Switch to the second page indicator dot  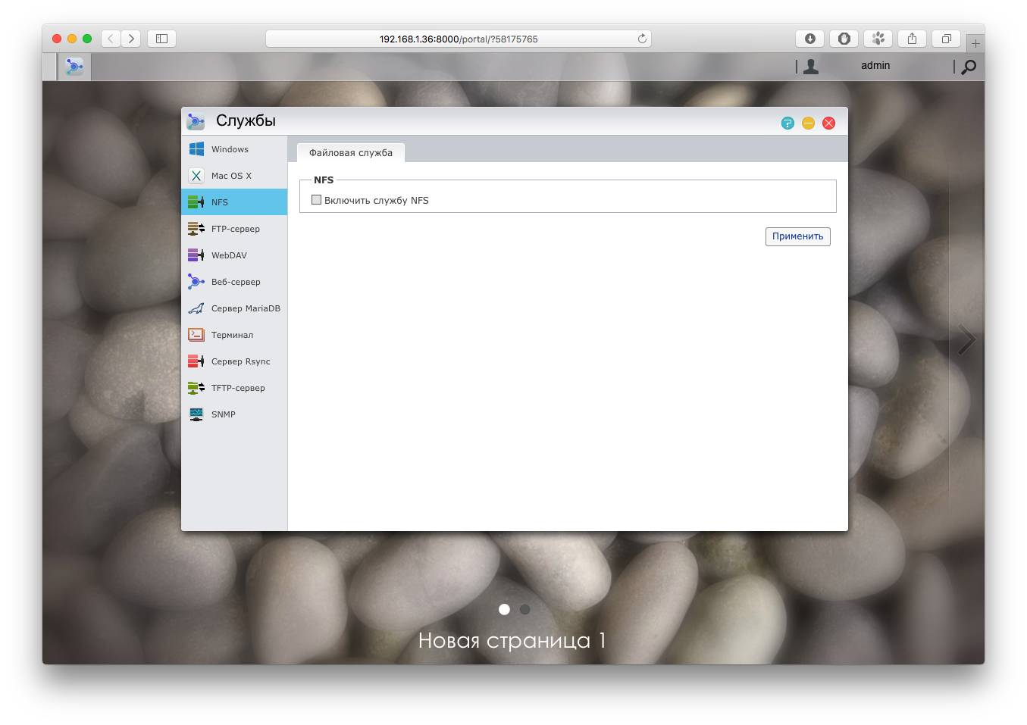click(x=524, y=609)
